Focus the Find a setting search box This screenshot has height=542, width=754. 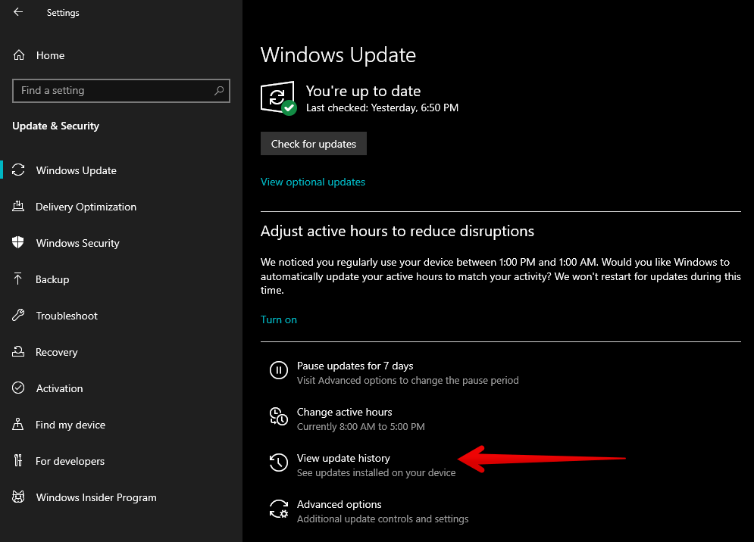121,90
